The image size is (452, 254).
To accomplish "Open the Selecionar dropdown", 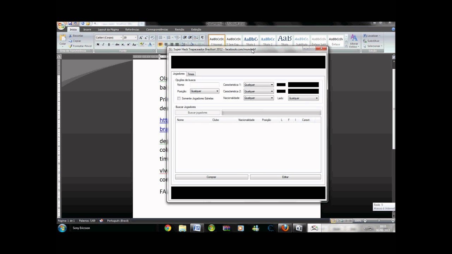I will tap(372, 46).
